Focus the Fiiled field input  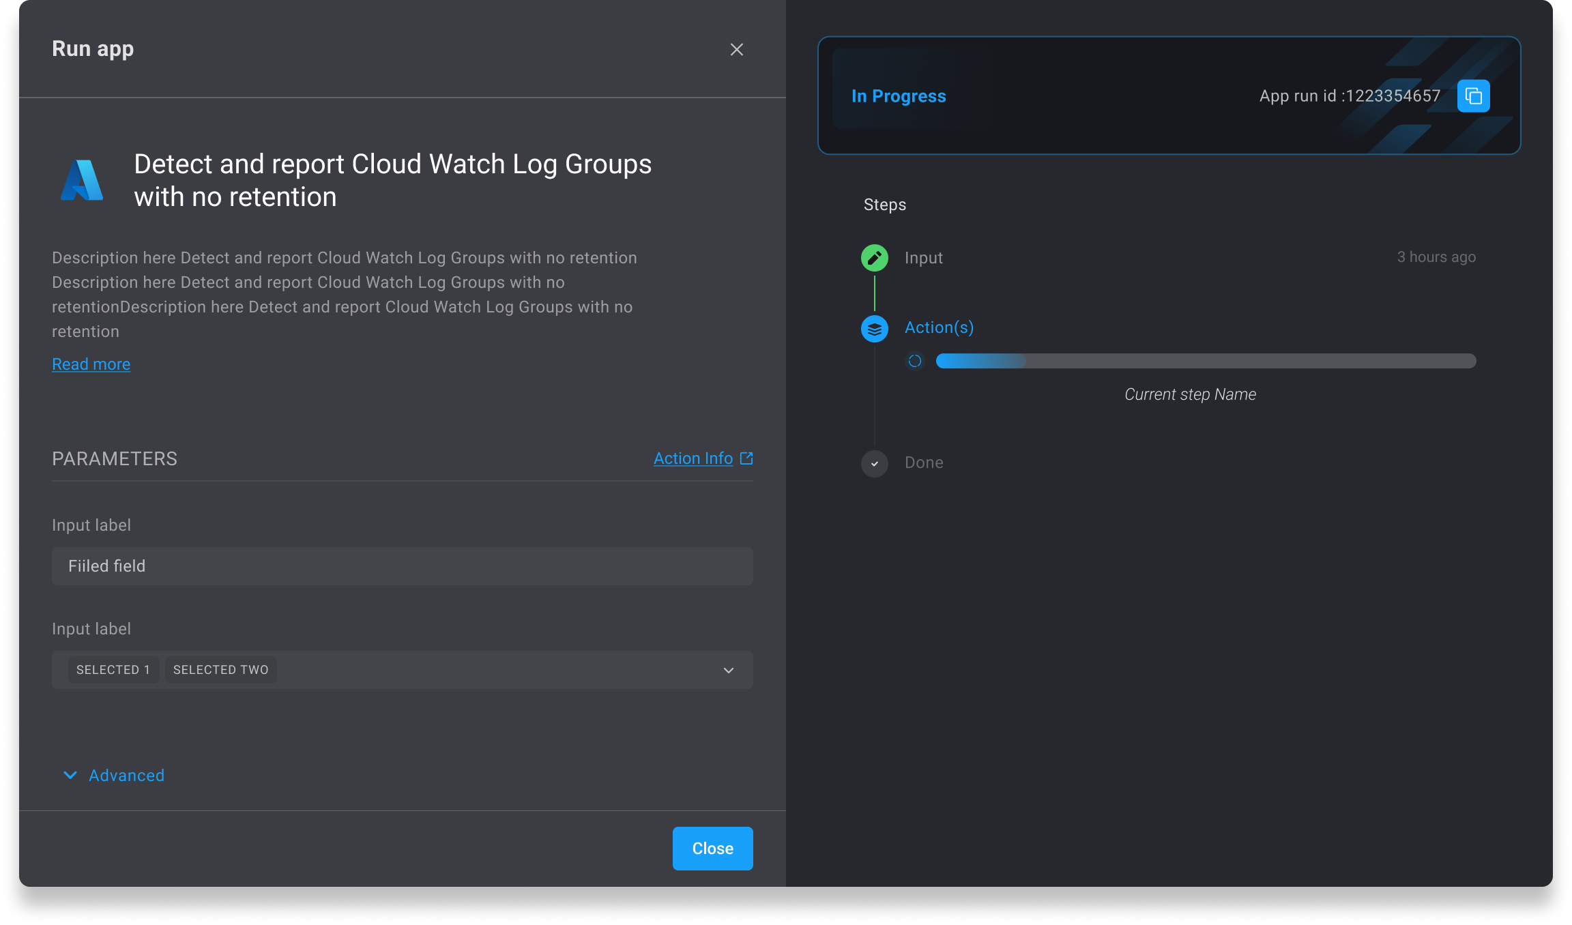[403, 566]
